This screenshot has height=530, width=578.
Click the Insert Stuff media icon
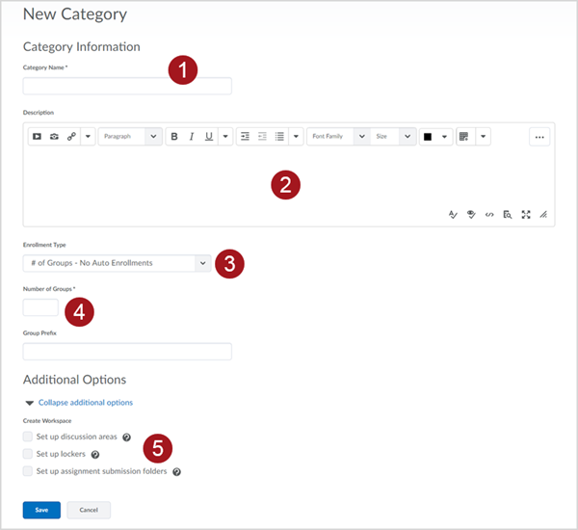(x=37, y=137)
